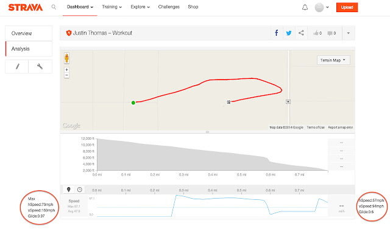Click the Justin Thomas – Workout title
The image size is (390, 243).
tap(102, 33)
